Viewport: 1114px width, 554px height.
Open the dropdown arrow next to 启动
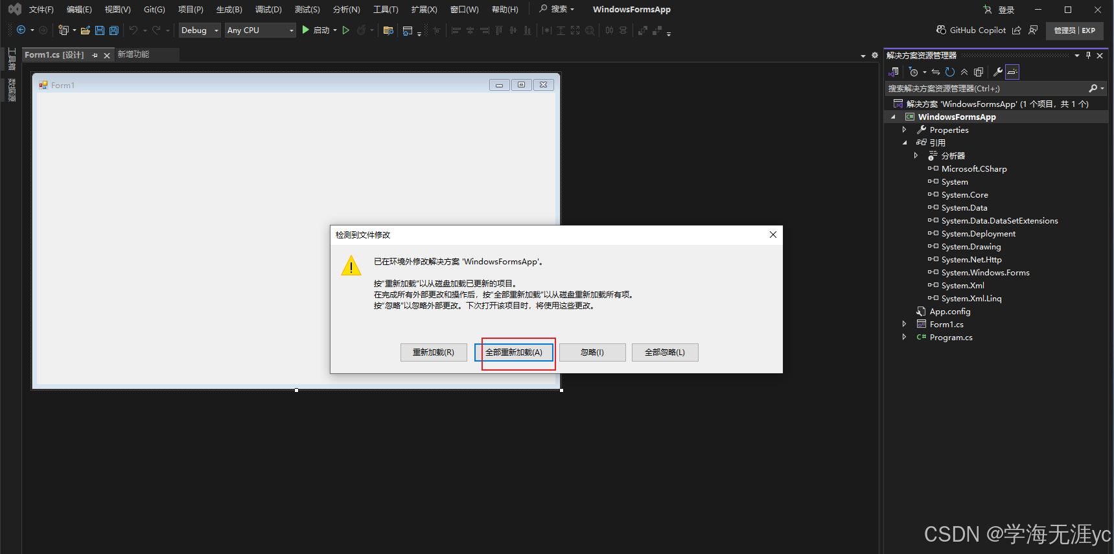(x=335, y=30)
